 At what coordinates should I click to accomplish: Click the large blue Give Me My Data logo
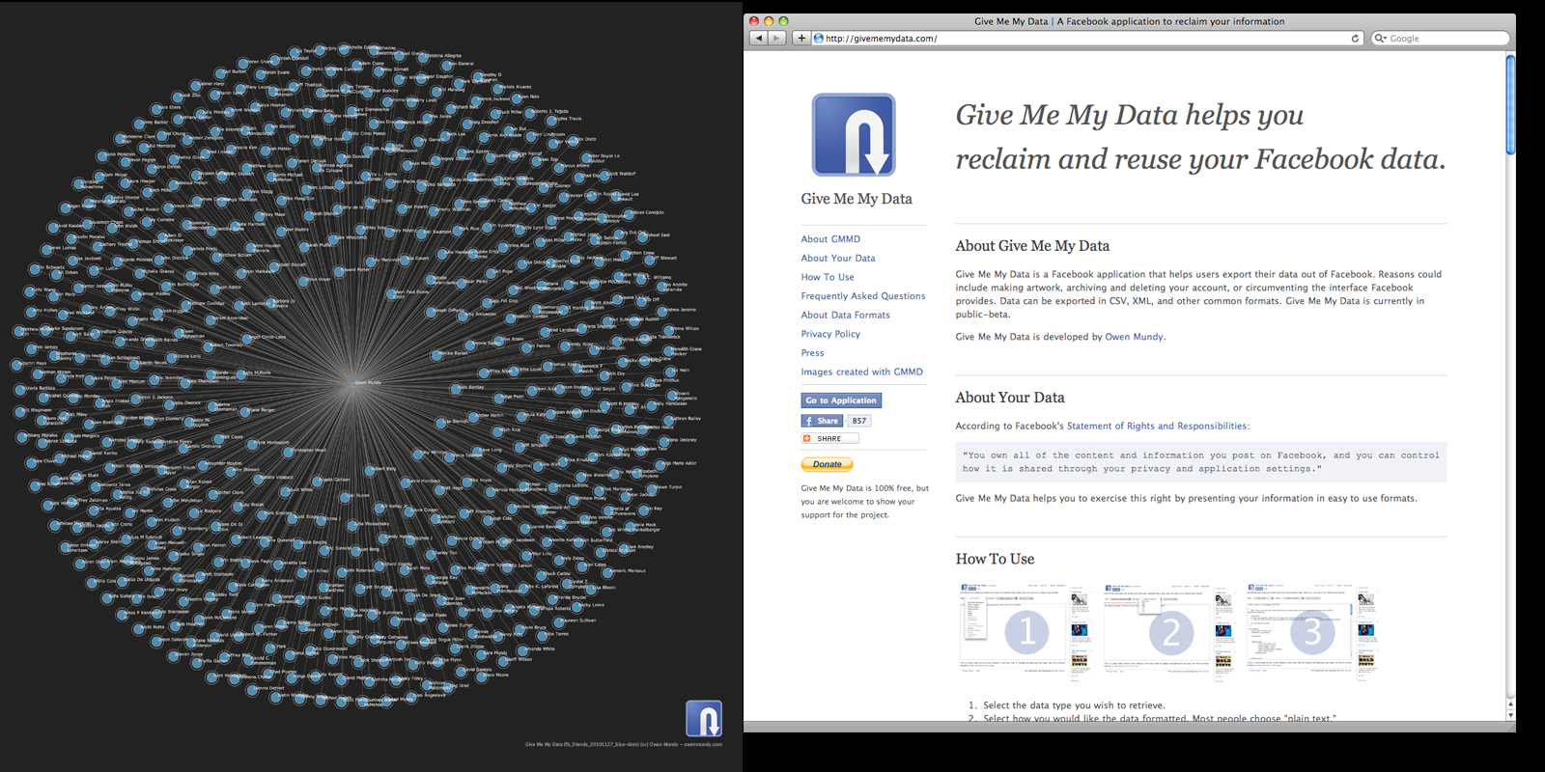coord(854,135)
